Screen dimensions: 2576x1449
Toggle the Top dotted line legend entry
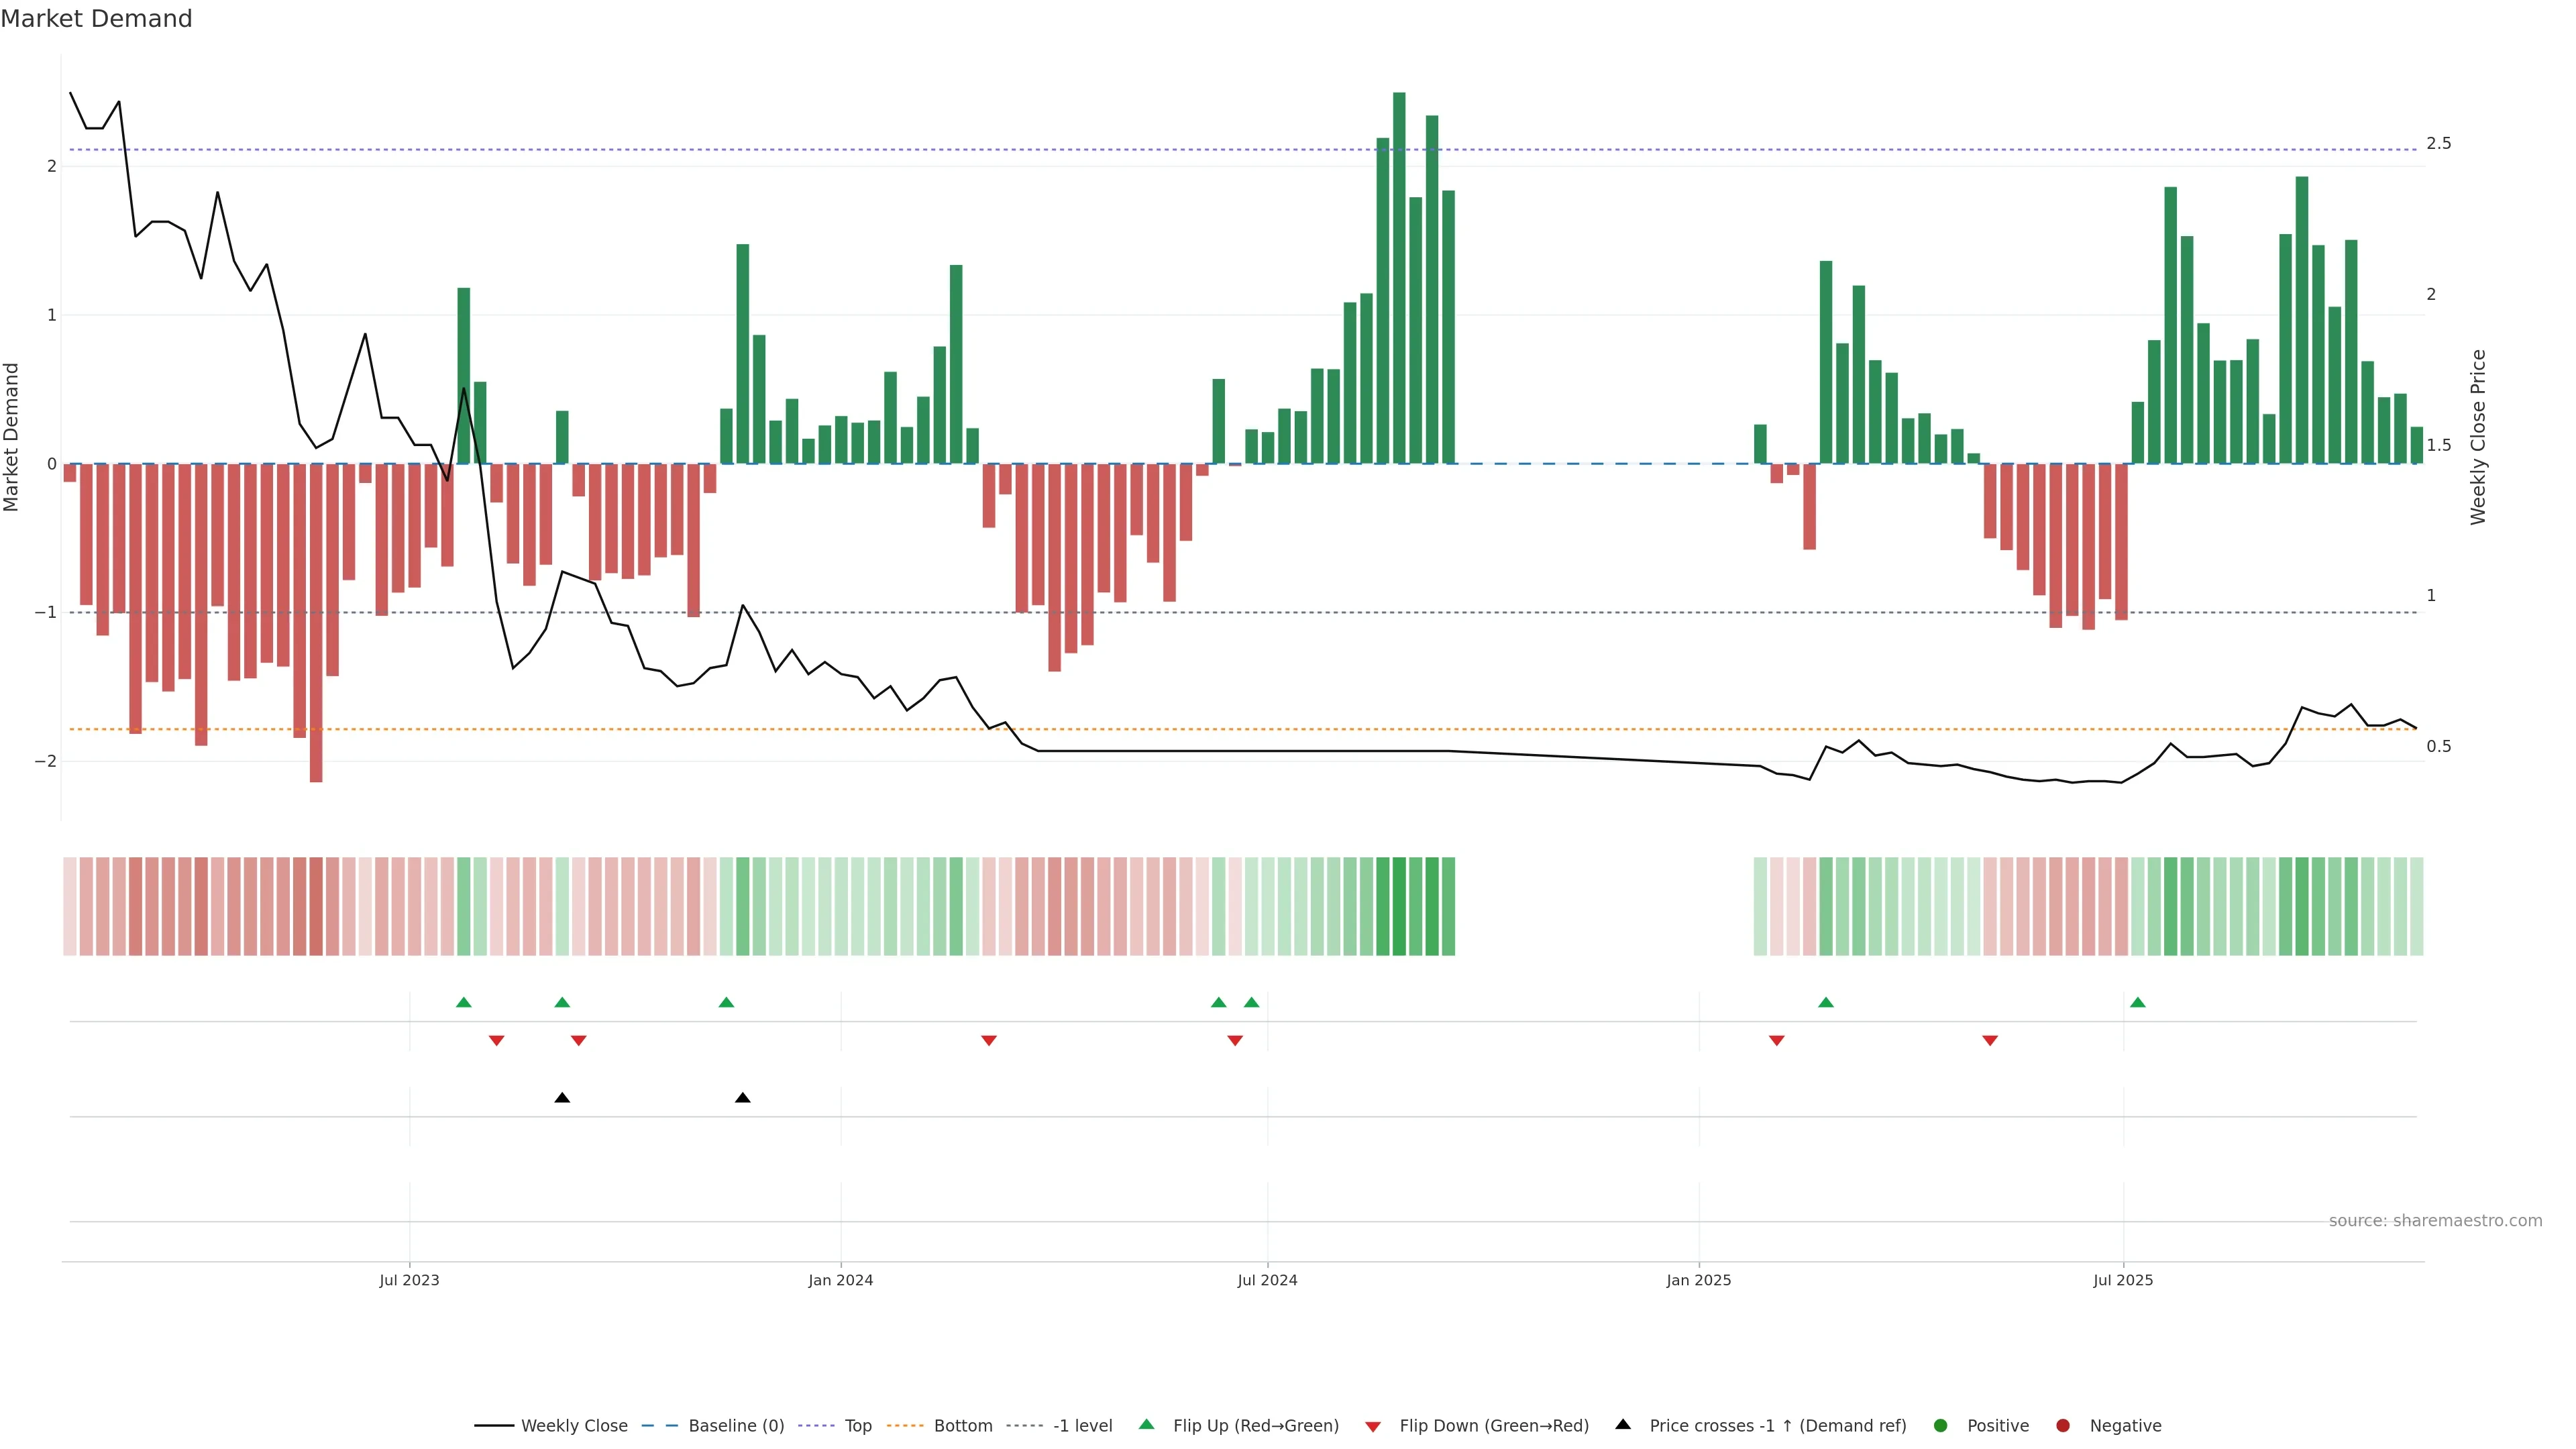(857, 1426)
